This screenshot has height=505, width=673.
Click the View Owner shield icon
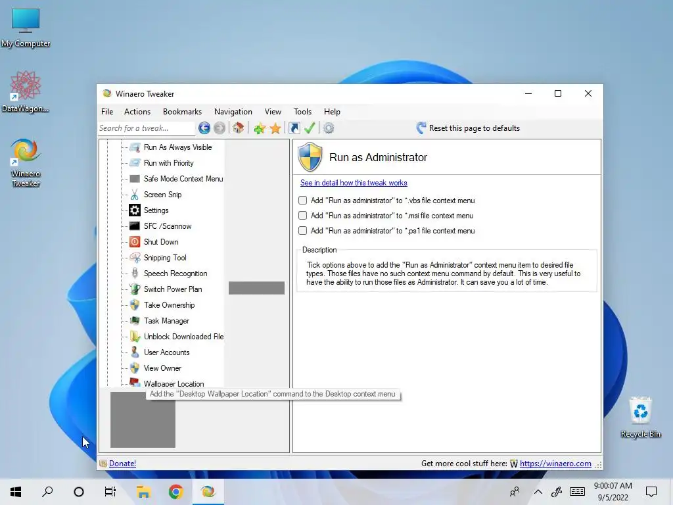[x=135, y=368]
